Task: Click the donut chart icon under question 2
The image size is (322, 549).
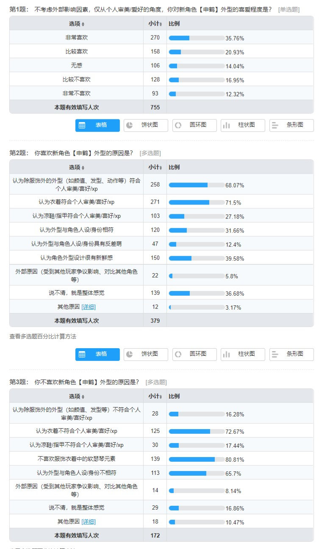Action: point(178,354)
